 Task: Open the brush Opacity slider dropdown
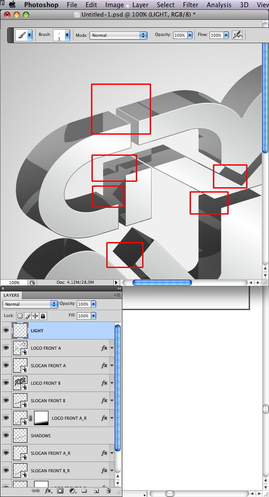(x=190, y=35)
